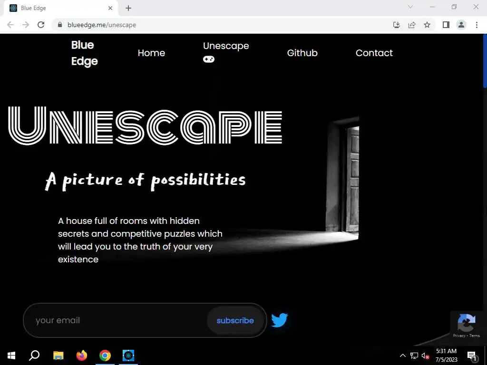Open the Chrome profile avatar
Screen dimensions: 487x365
coord(461,25)
